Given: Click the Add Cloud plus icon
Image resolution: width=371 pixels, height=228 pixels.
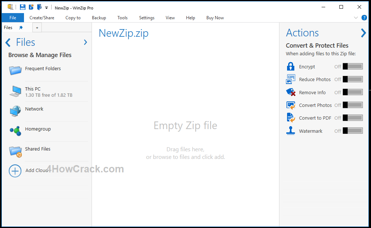Looking at the screenshot, I should click(x=15, y=171).
